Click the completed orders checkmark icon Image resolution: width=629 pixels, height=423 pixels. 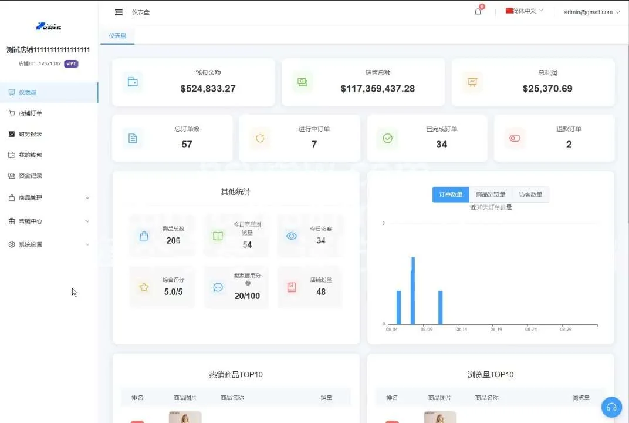click(387, 139)
